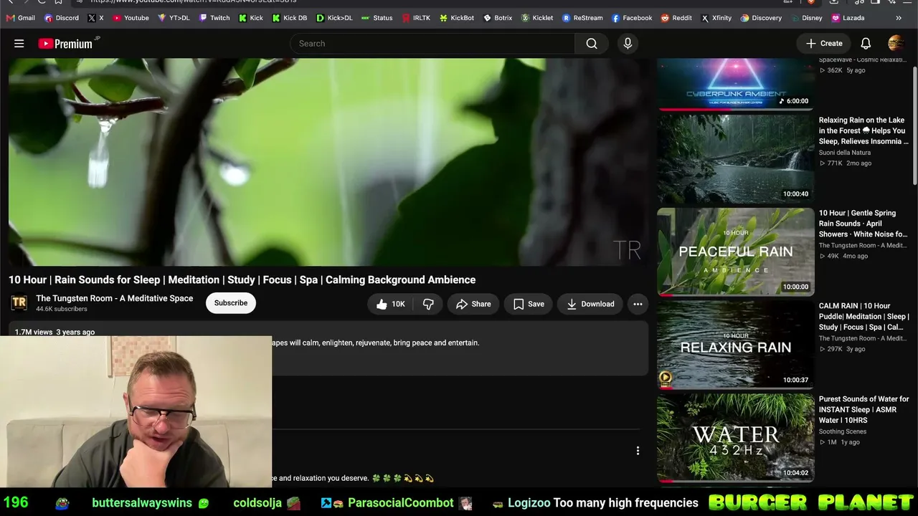The width and height of the screenshot is (918, 516).
Task: Play the Relaxing Rain 10 hour thumbnail
Action: 736,345
